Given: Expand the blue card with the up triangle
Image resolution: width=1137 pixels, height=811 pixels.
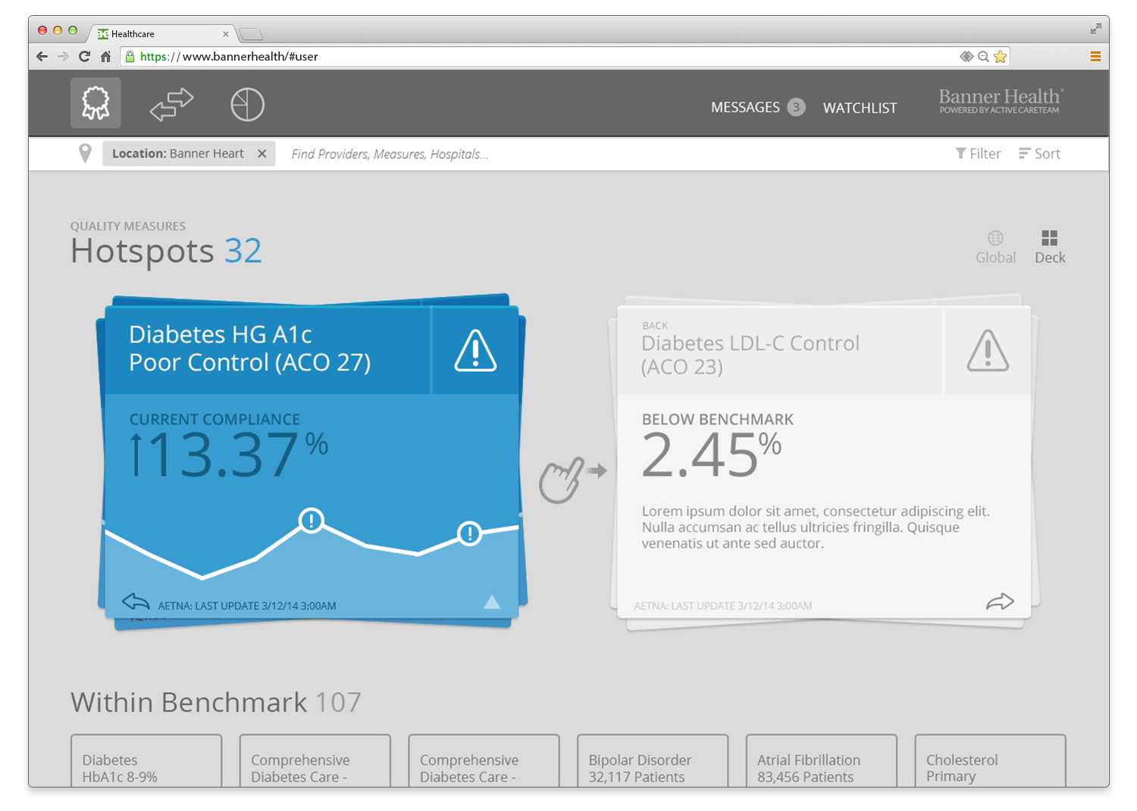Looking at the screenshot, I should [x=492, y=602].
